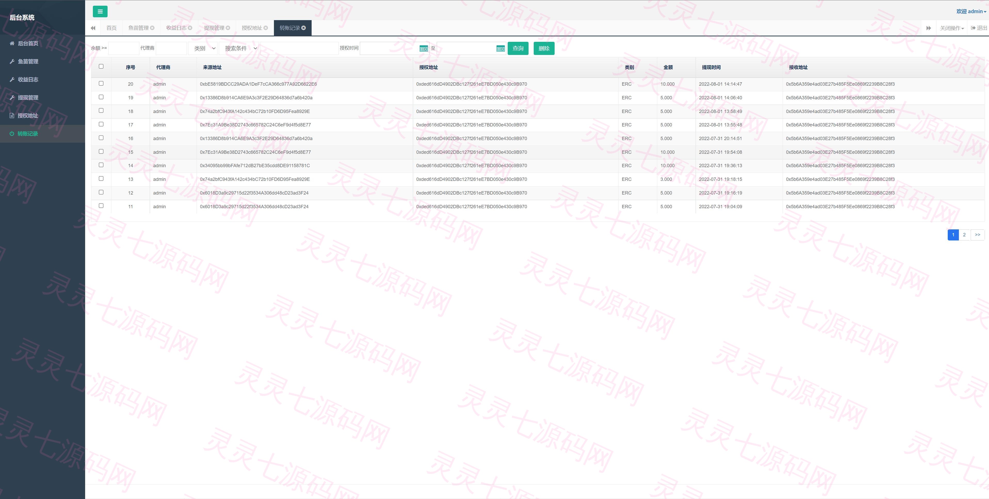Open the 搜索条件 dropdown
This screenshot has height=499, width=989.
coord(239,49)
